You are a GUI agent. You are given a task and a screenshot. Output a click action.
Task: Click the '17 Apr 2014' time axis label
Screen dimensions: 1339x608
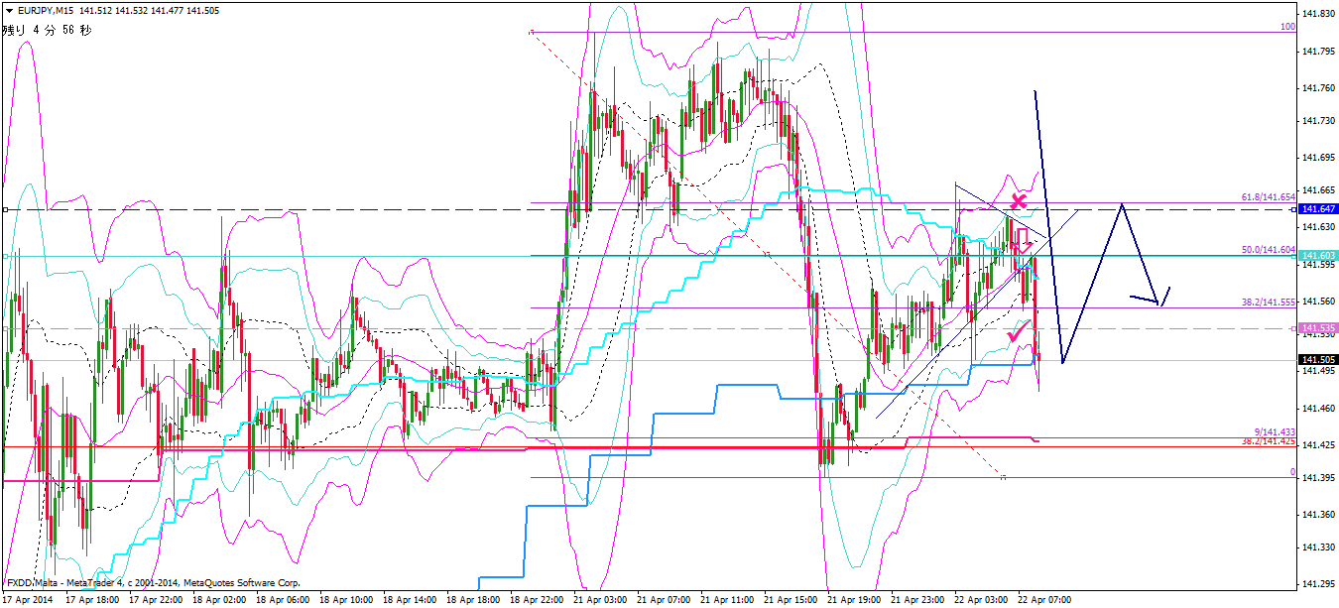coord(29,600)
